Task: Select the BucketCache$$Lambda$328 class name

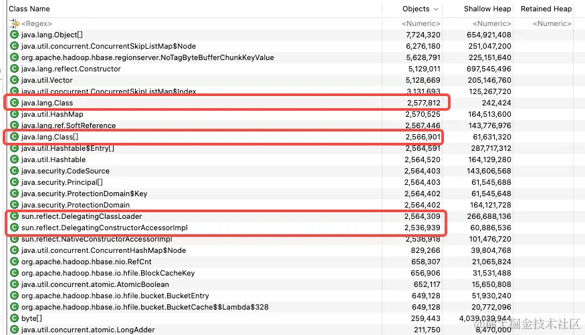Action: pos(145,307)
